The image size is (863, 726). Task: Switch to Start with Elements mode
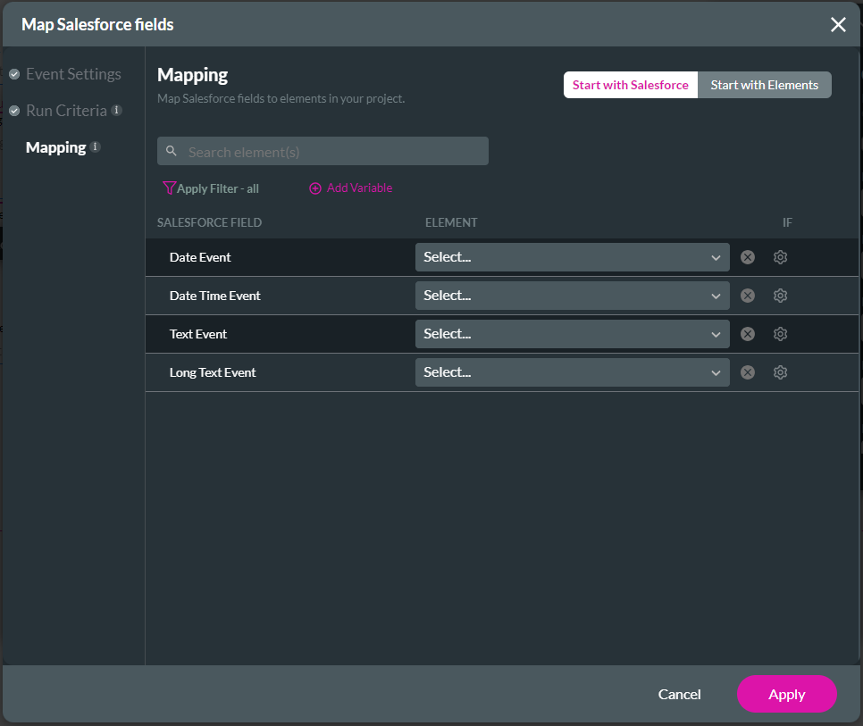[x=764, y=85]
